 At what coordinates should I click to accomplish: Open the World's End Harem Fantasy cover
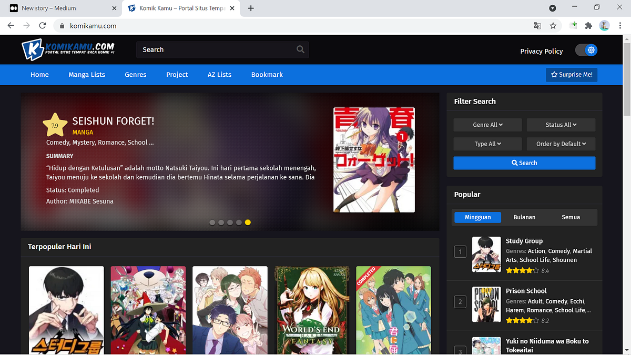(313, 310)
